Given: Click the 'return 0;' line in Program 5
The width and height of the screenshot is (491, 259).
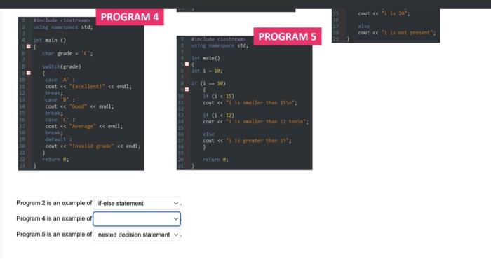Looking at the screenshot, I should (215, 160).
